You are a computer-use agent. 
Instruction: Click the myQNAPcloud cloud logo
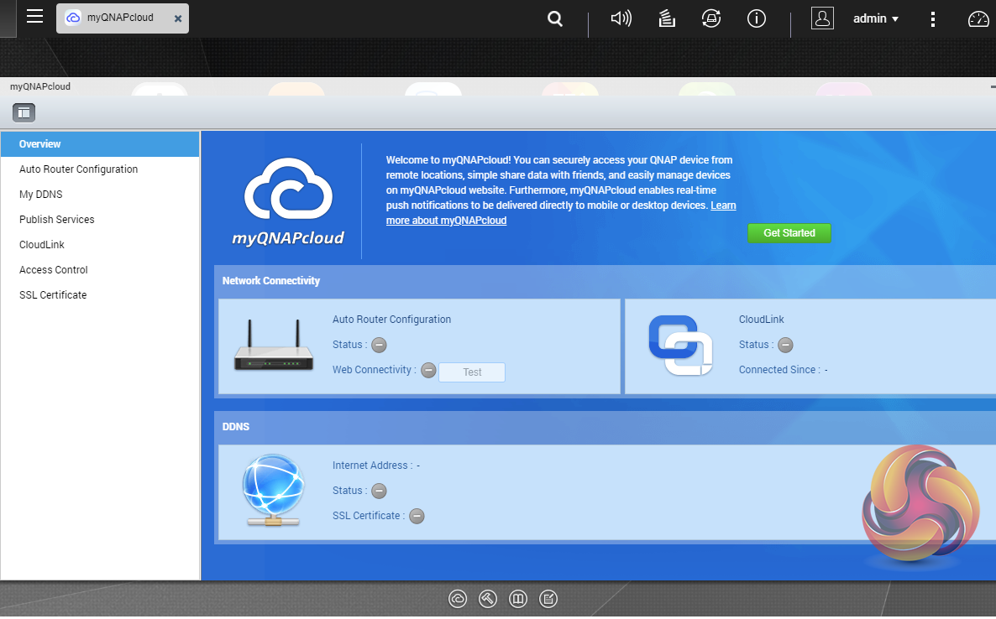click(288, 201)
